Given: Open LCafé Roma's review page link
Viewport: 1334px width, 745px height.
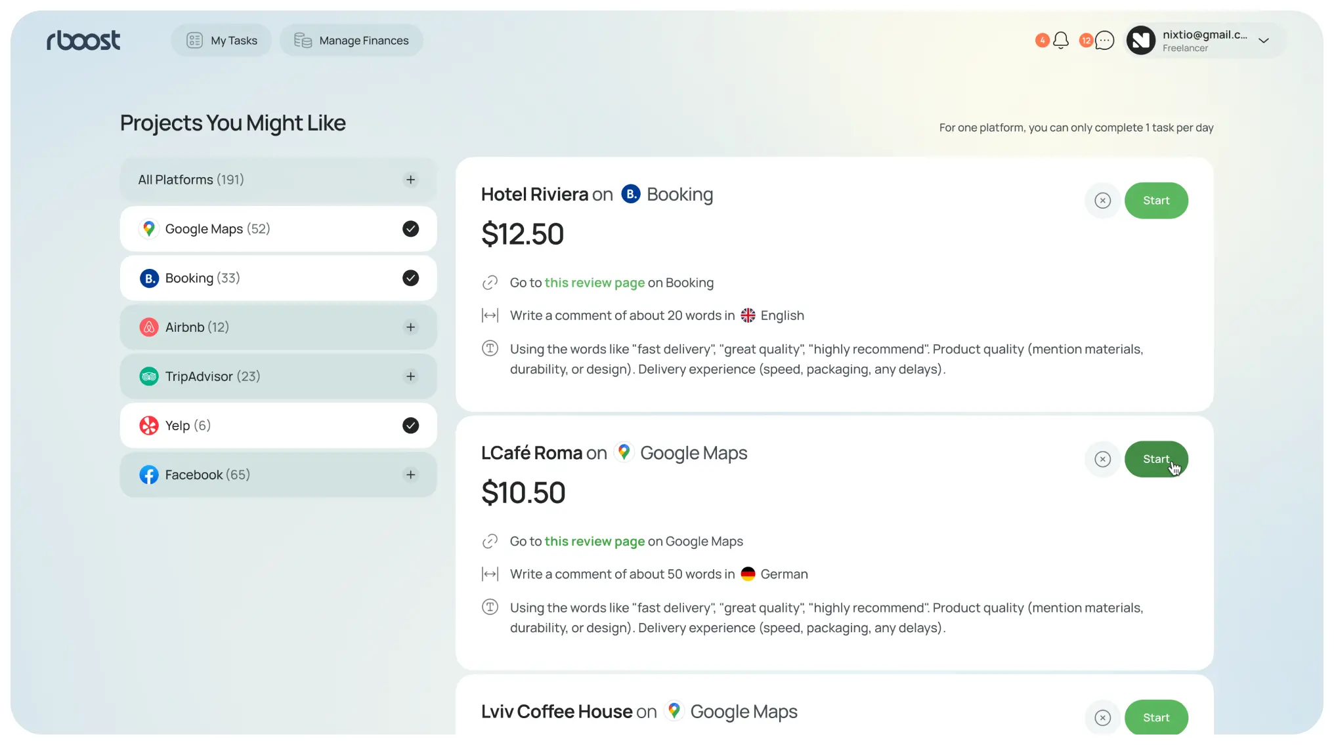Looking at the screenshot, I should coord(594,541).
